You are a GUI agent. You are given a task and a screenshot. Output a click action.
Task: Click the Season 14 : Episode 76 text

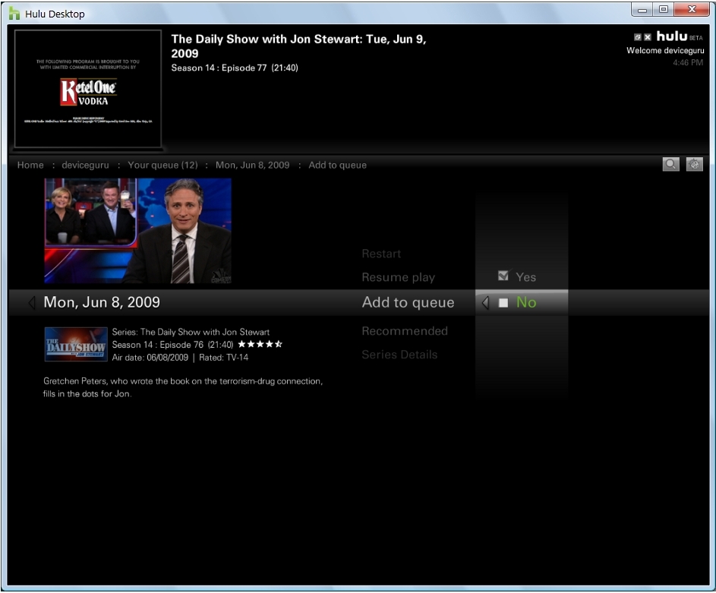click(157, 345)
